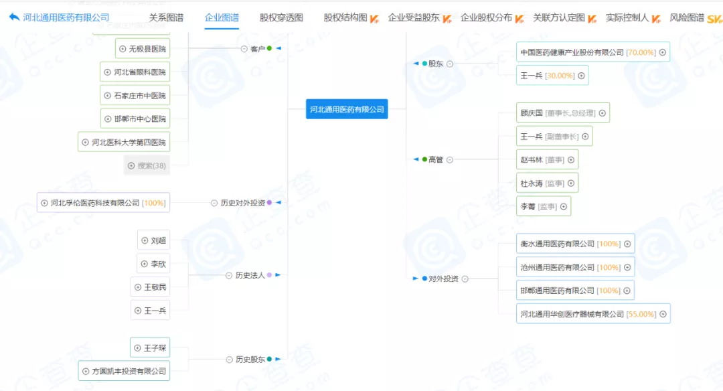
Task: Open the 风险图谱 tab
Action: pyautogui.click(x=687, y=17)
